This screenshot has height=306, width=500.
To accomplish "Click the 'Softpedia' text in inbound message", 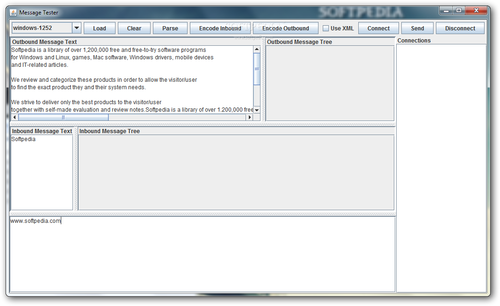I will click(x=23, y=139).
